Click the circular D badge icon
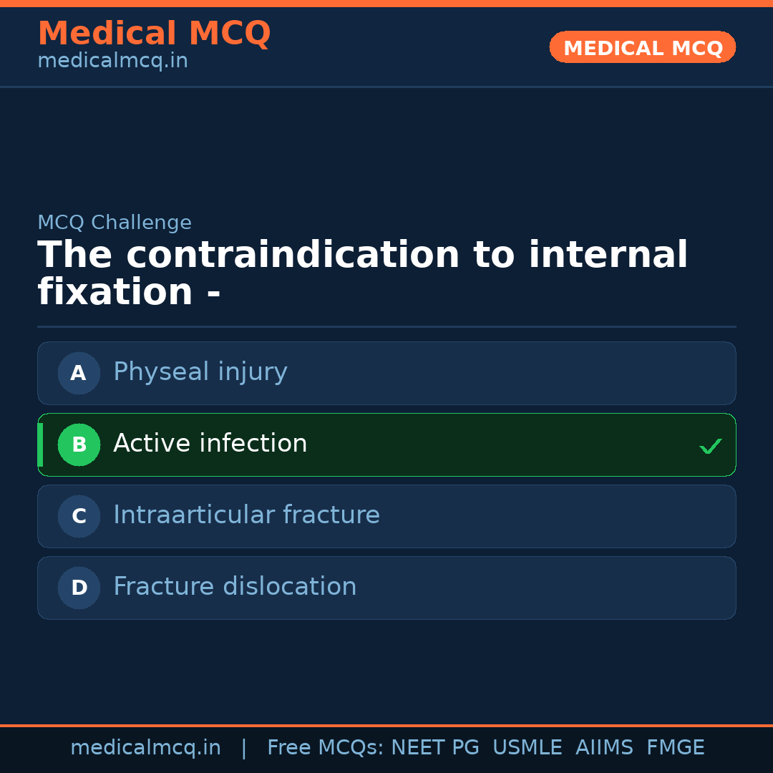 [x=79, y=588]
